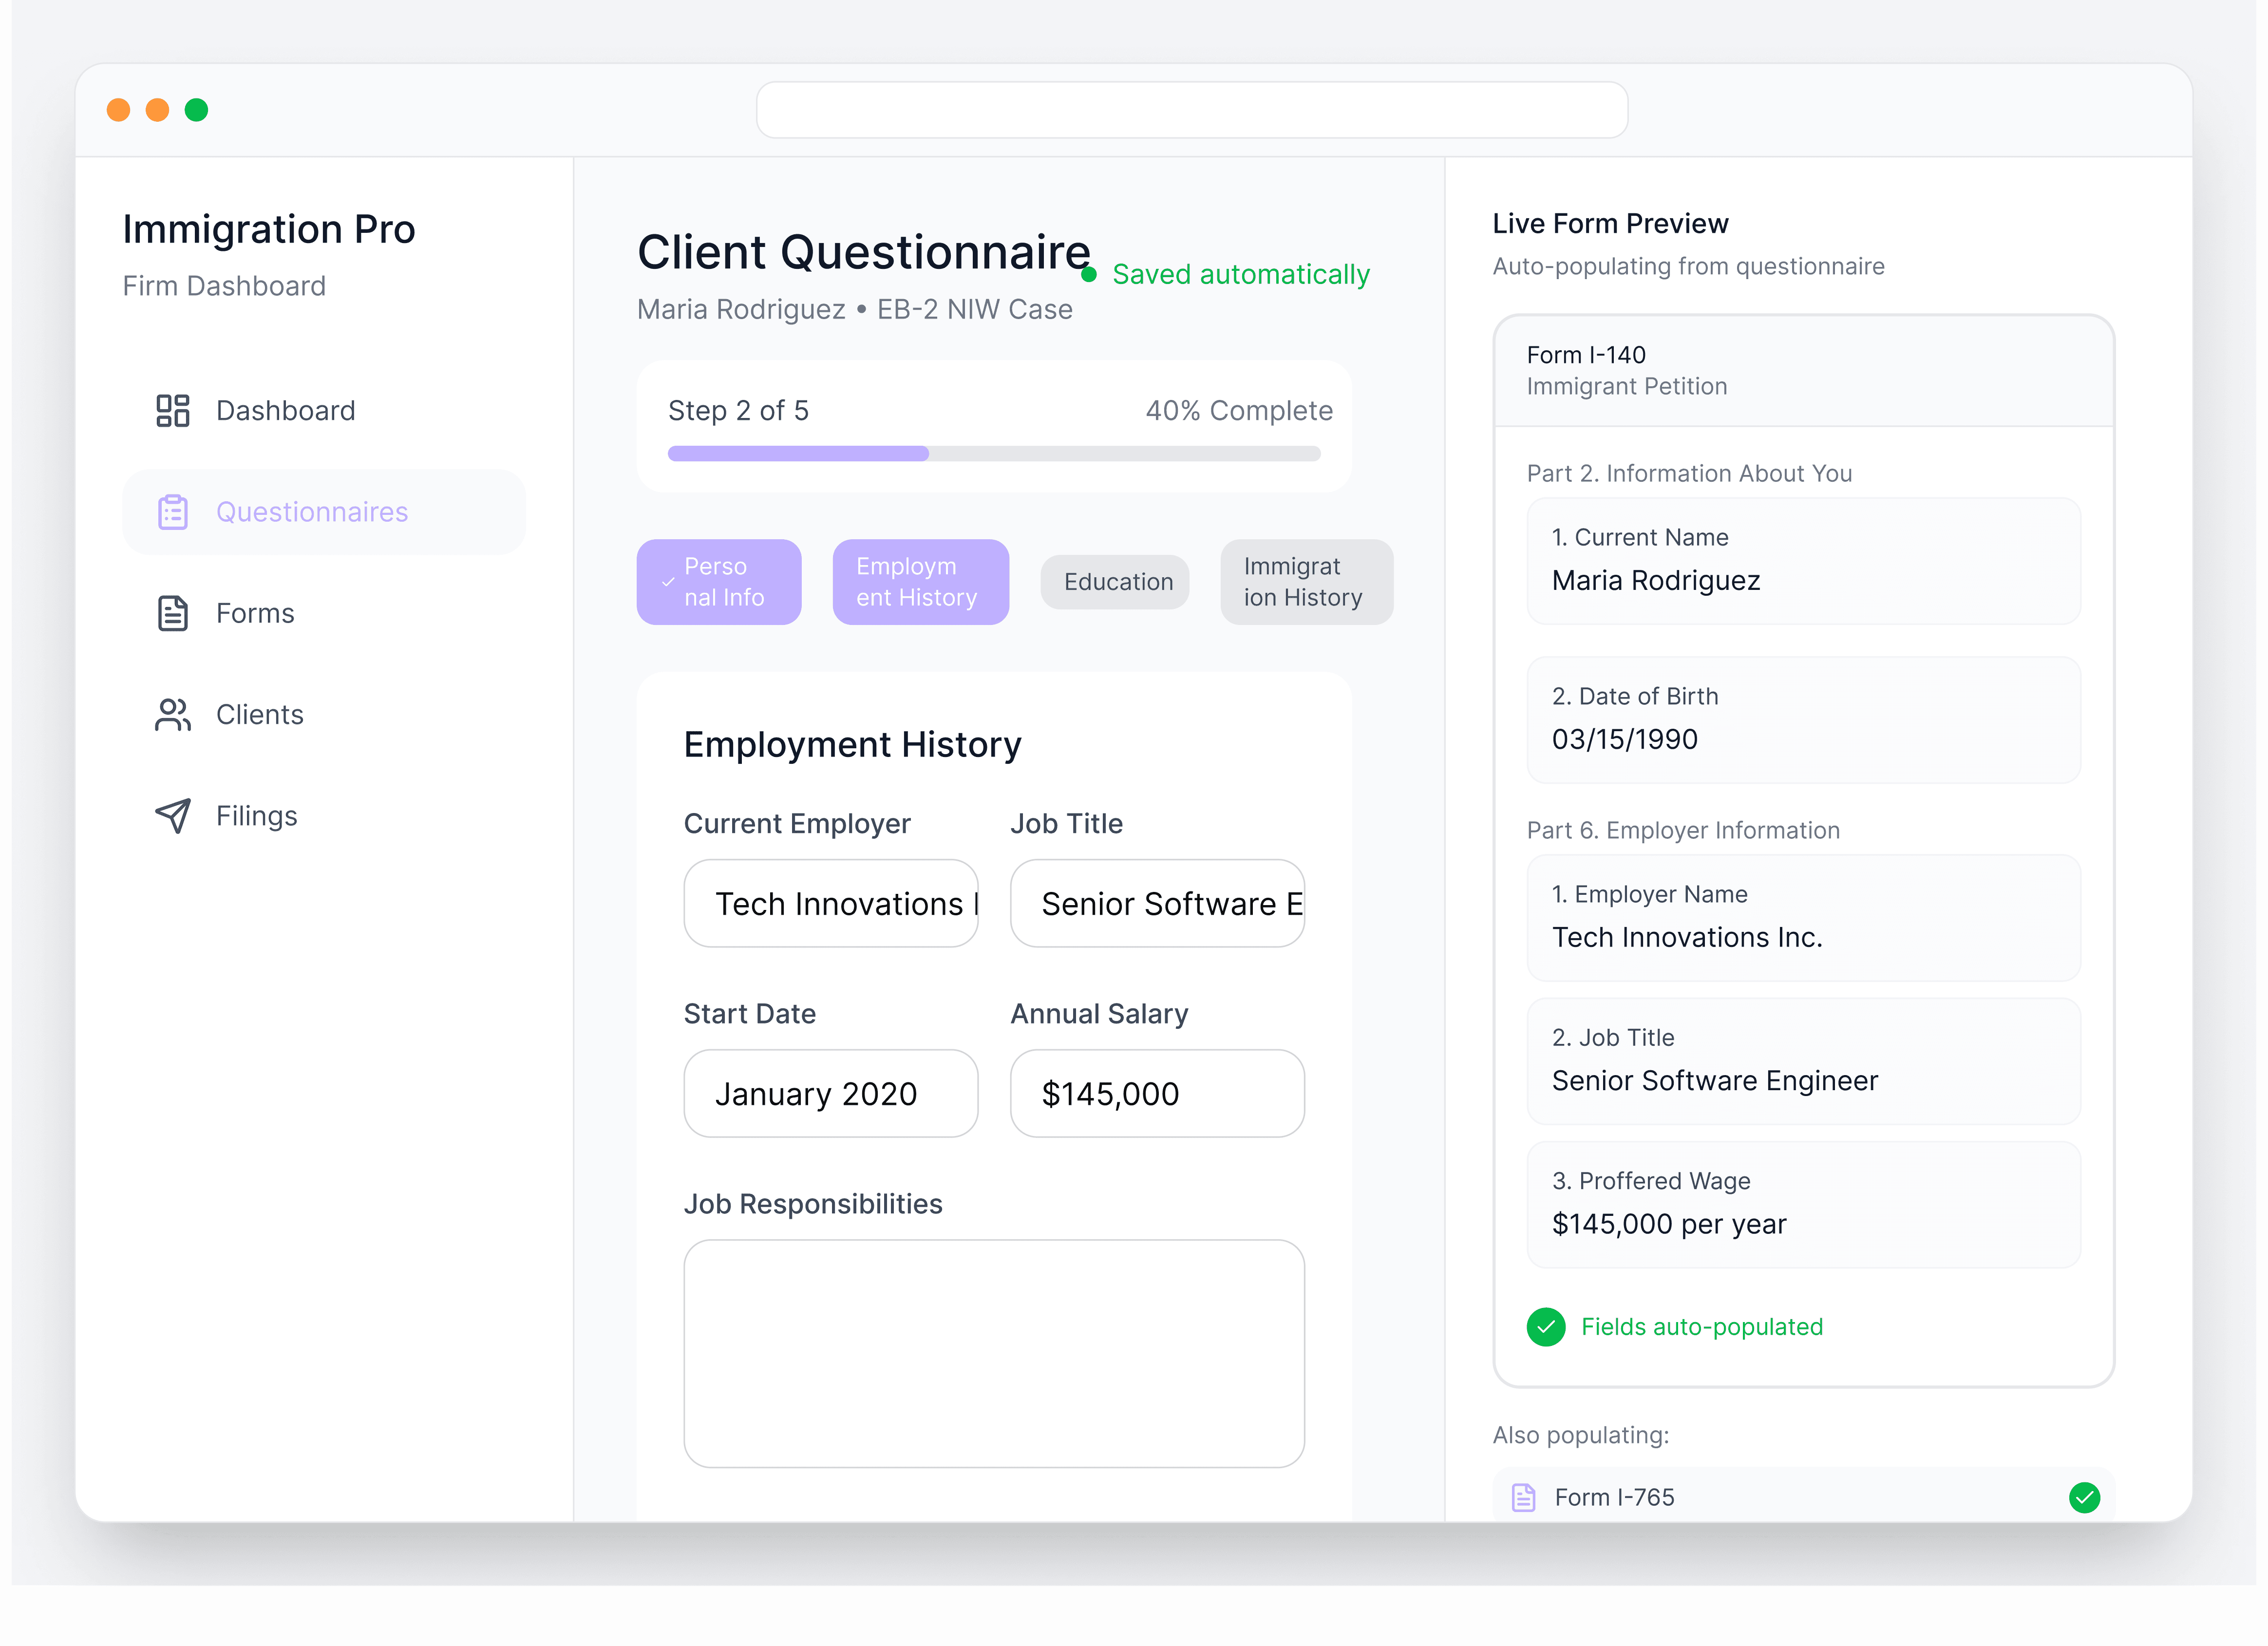The image size is (2268, 1646).
Task: Click green check next to Fields auto-populated
Action: pyautogui.click(x=1546, y=1327)
